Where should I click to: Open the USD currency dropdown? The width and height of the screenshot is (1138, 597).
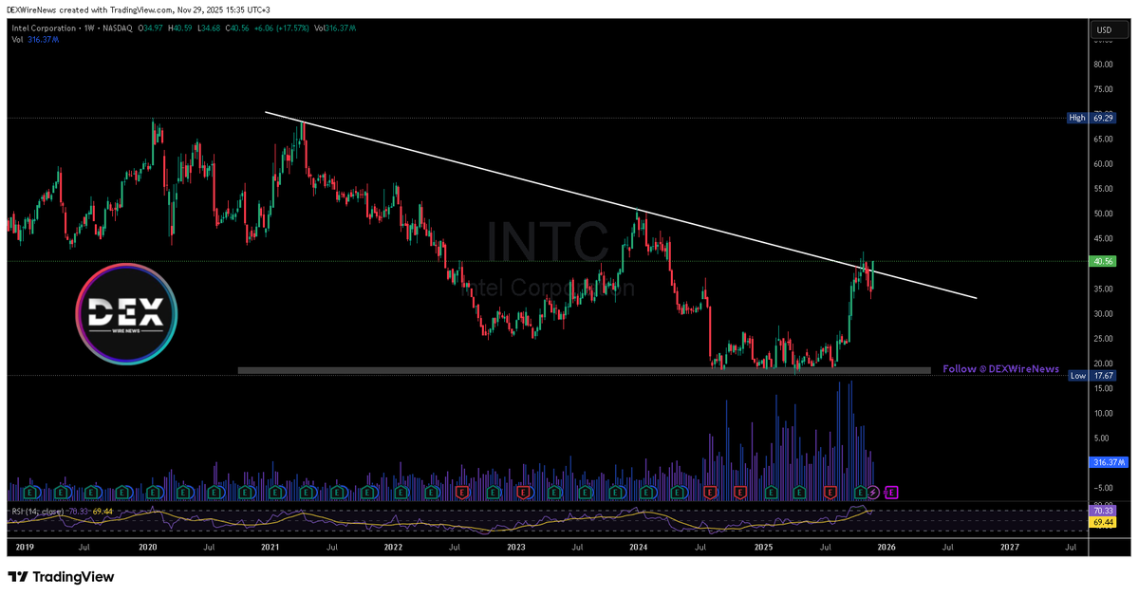click(x=1104, y=29)
